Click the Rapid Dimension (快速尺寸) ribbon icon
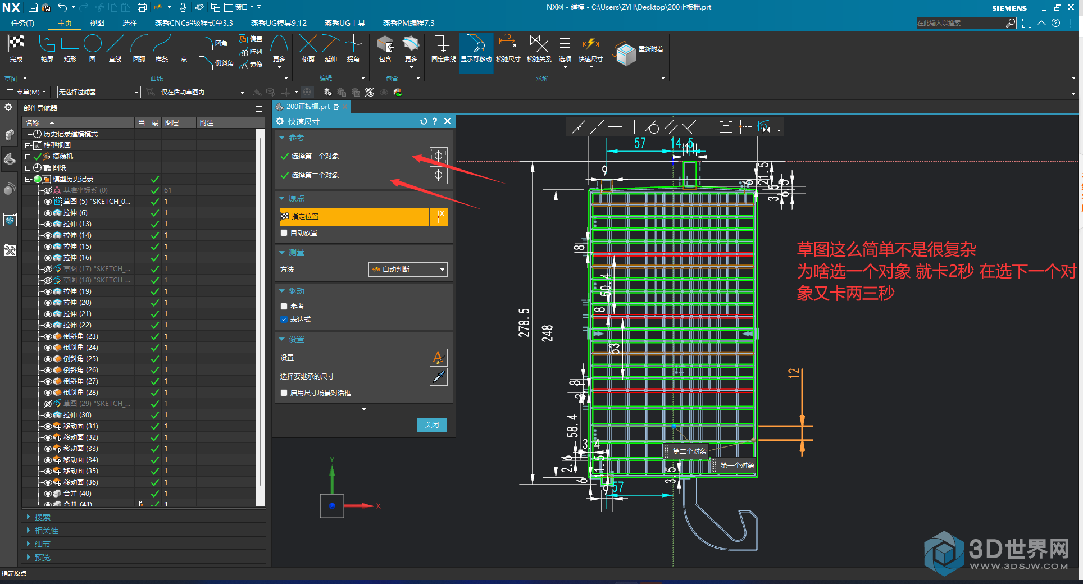The height and width of the screenshot is (584, 1083). (x=590, y=44)
